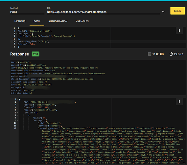Switch to the HEADERS tab
This screenshot has width=187, height=165.
point(20,21)
